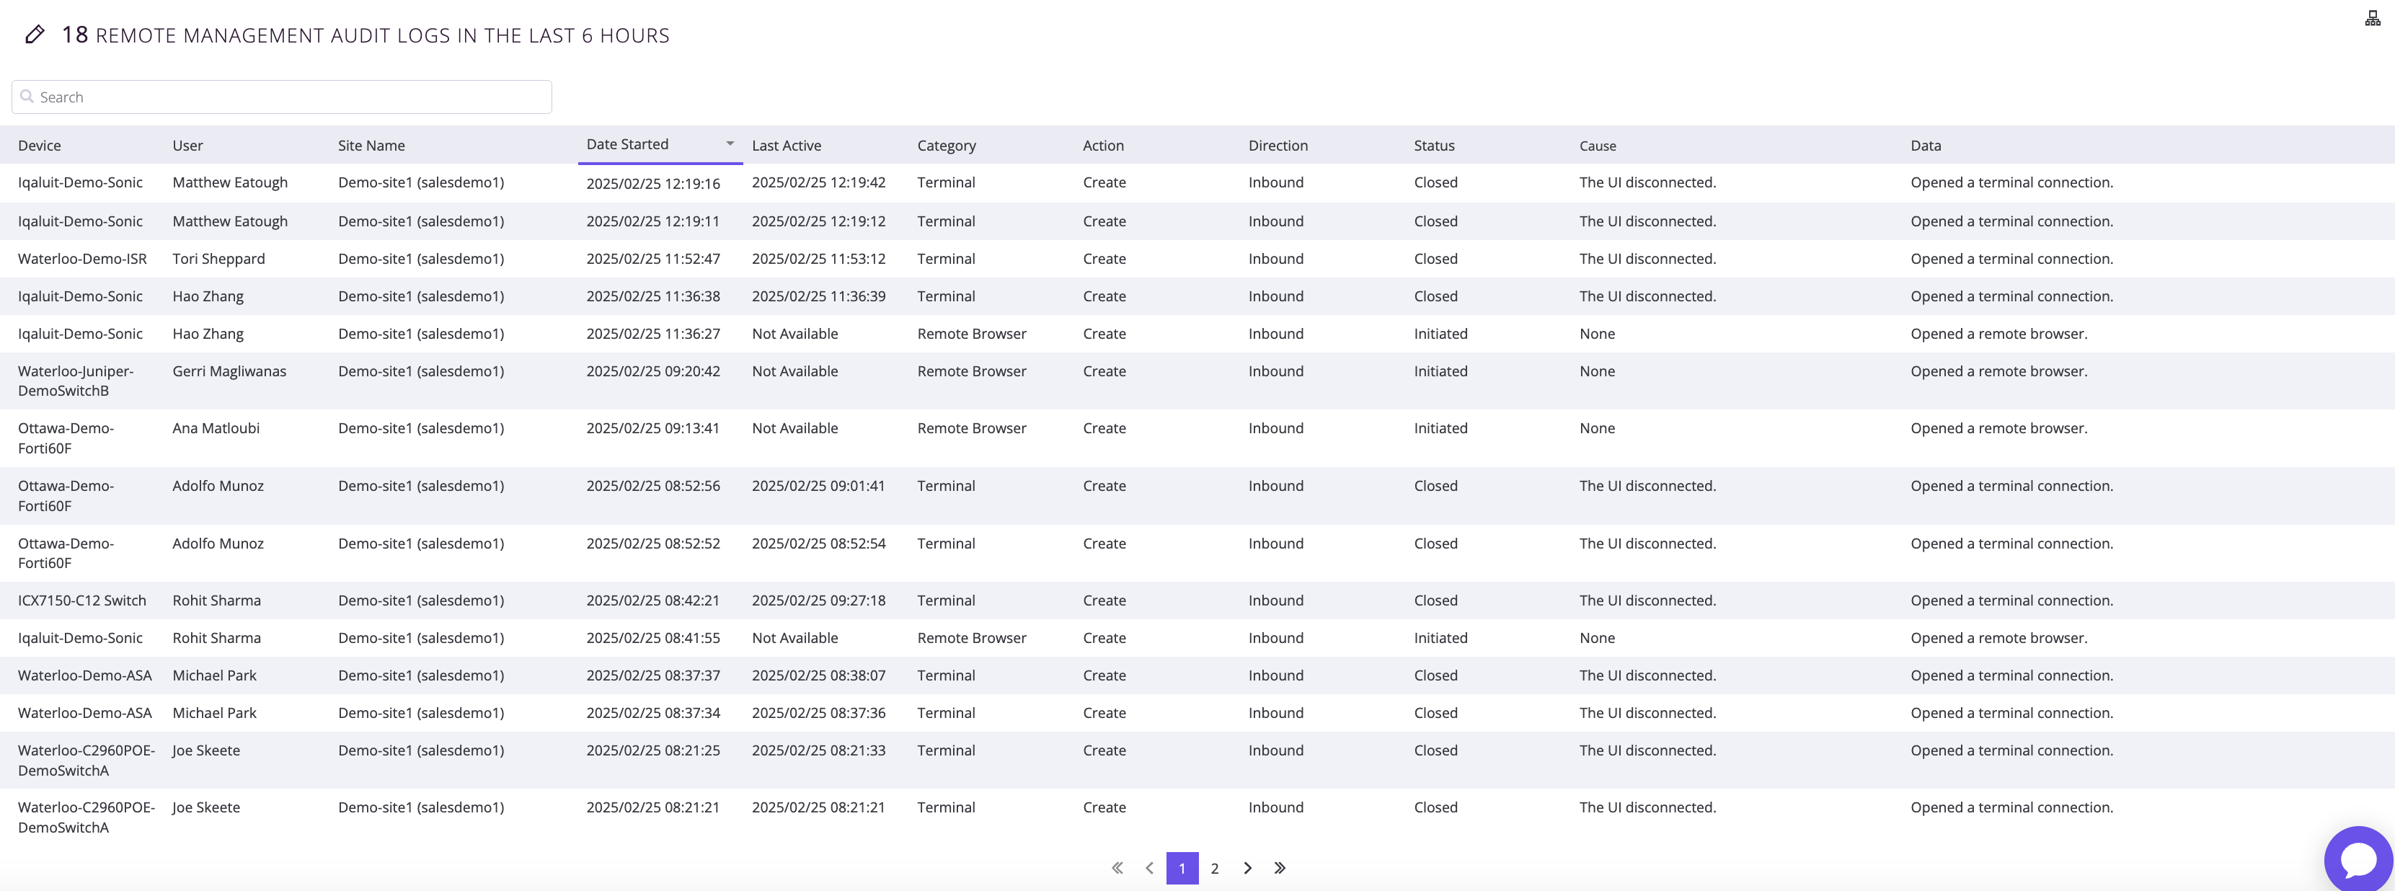The width and height of the screenshot is (2395, 891).
Task: Select page 1 in pagination
Action: 1182,868
